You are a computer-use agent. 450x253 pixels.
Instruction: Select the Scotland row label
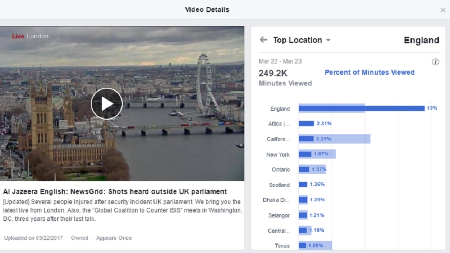[x=279, y=185]
